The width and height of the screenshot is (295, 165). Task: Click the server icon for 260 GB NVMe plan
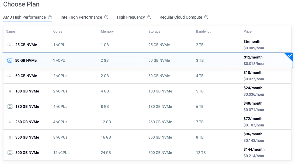coord(10,122)
